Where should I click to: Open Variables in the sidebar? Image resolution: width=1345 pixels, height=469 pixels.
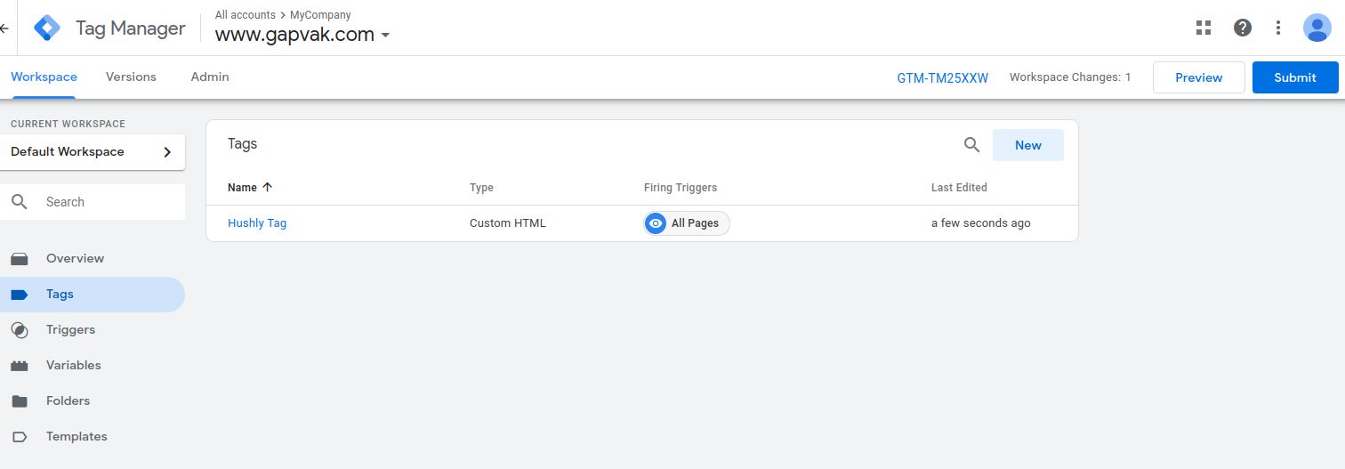pos(93,366)
